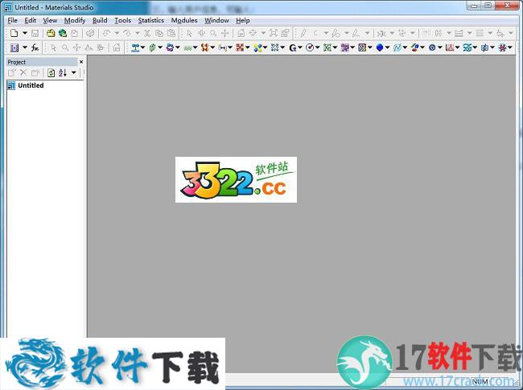This screenshot has height=390, width=523.
Task: Click the Cut scissors icon
Action: [x=147, y=33]
